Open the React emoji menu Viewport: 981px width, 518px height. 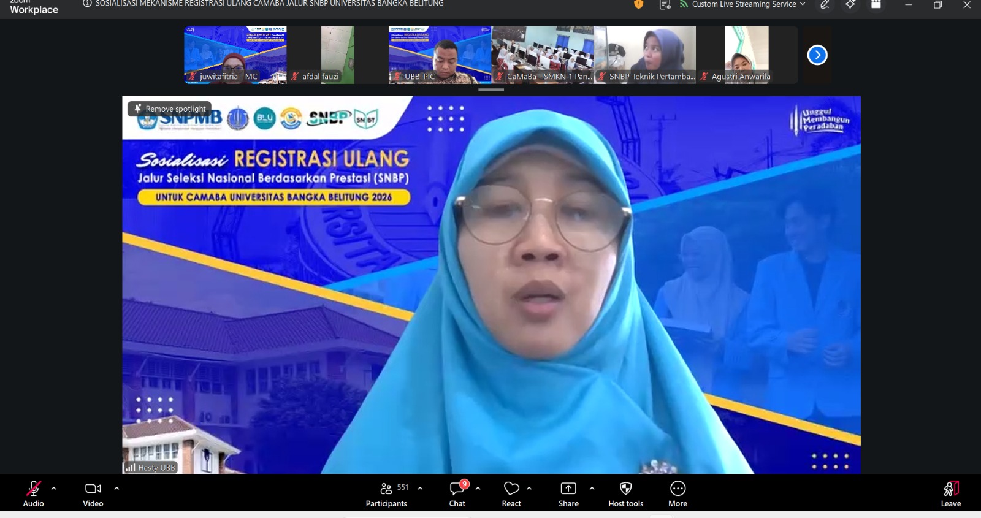pyautogui.click(x=511, y=493)
